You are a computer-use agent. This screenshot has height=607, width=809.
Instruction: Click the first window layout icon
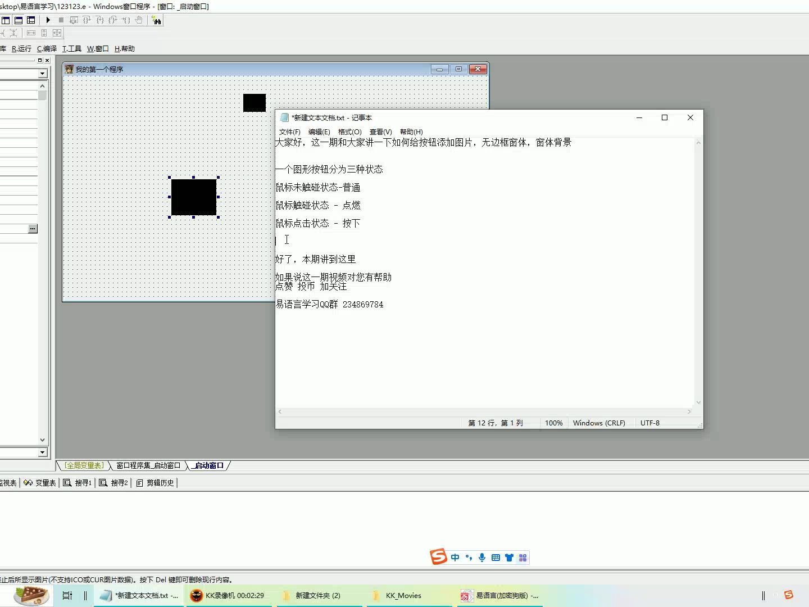coord(6,20)
